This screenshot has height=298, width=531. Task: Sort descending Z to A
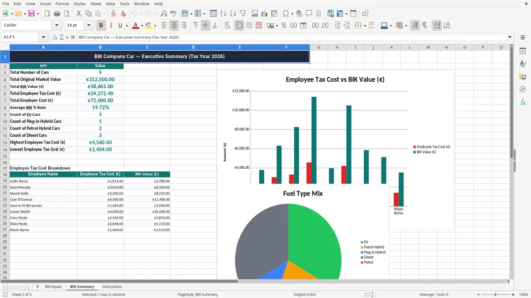coord(233,14)
